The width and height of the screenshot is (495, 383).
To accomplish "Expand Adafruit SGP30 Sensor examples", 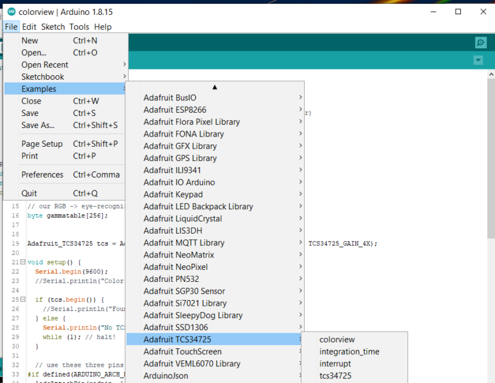I will [x=215, y=291].
